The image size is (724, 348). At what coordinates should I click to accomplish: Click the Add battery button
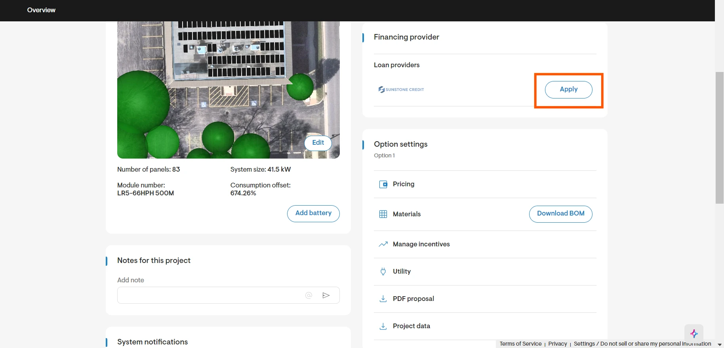coord(313,214)
